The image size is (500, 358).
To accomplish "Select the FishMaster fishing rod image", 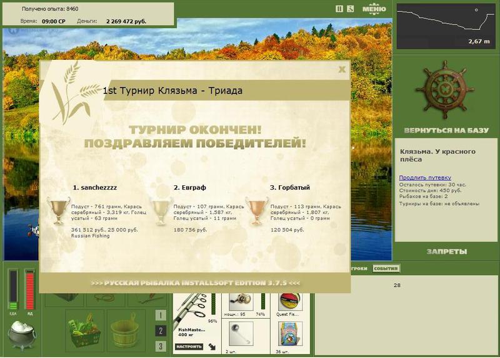I will click(x=191, y=310).
